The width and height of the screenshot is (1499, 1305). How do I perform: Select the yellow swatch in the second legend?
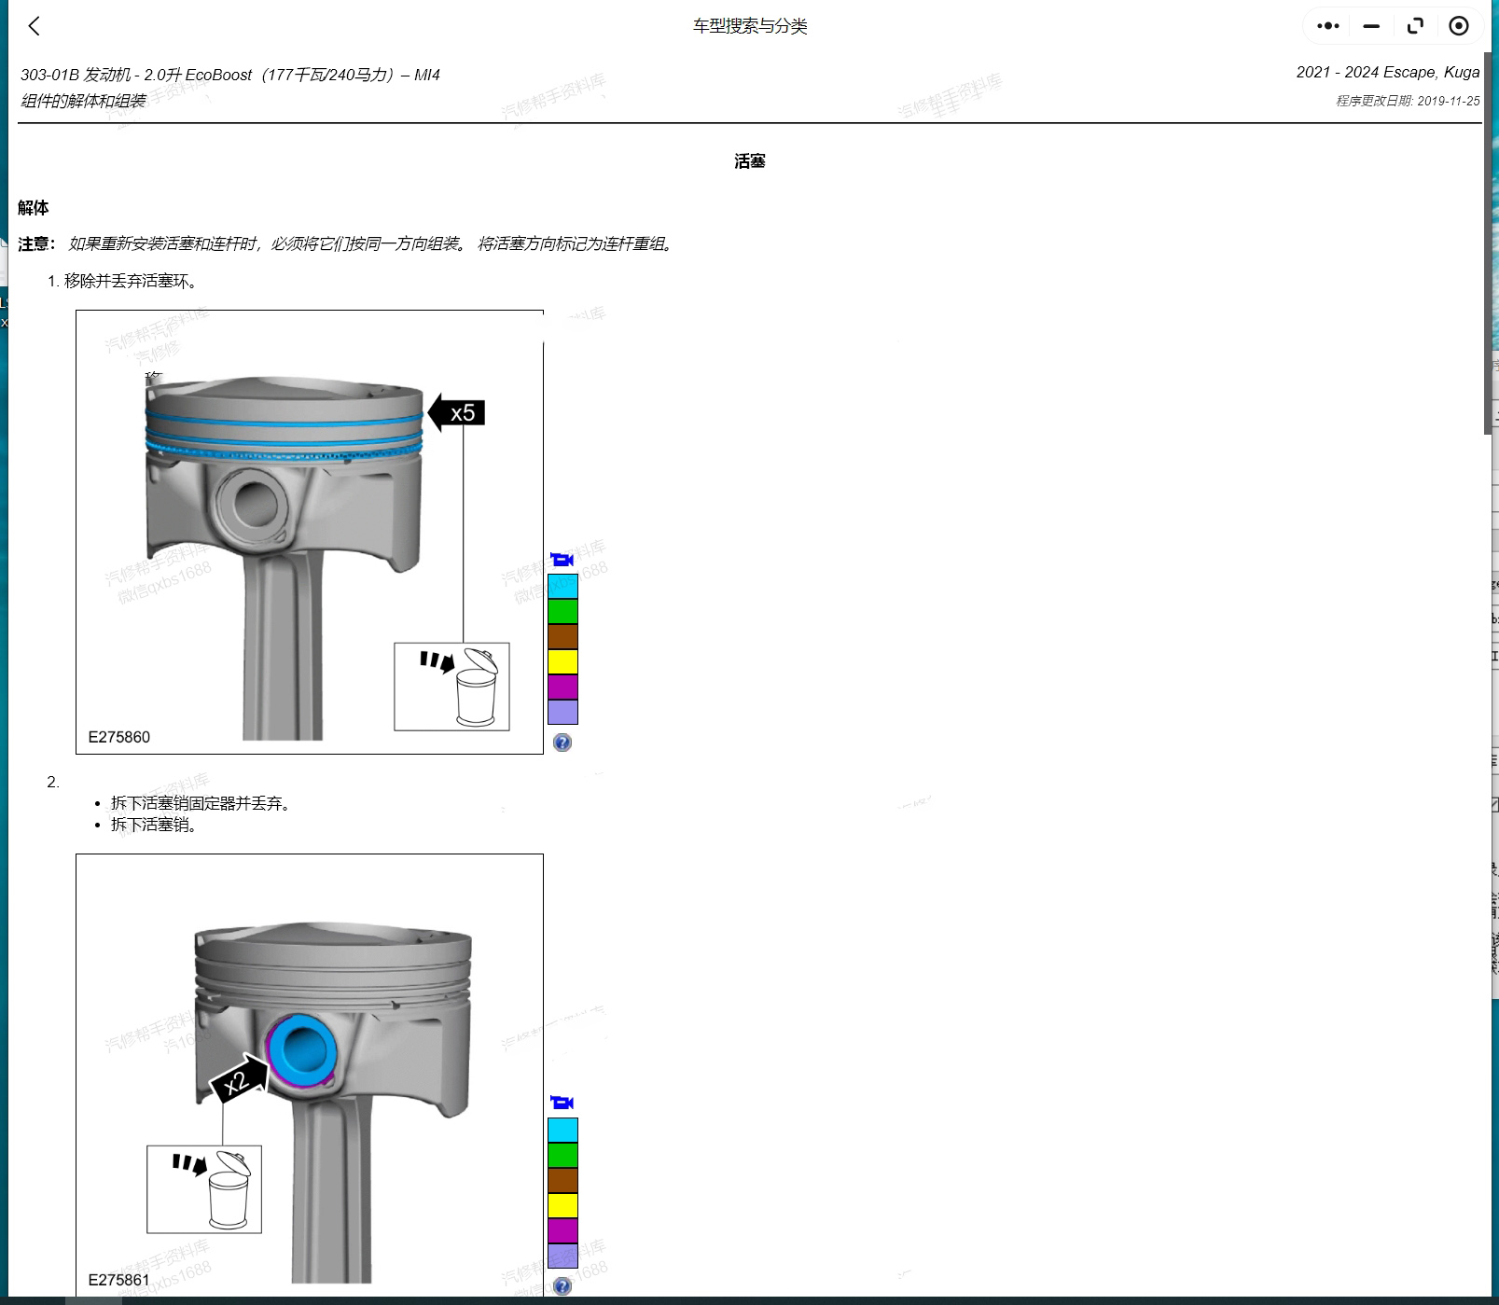(562, 1205)
